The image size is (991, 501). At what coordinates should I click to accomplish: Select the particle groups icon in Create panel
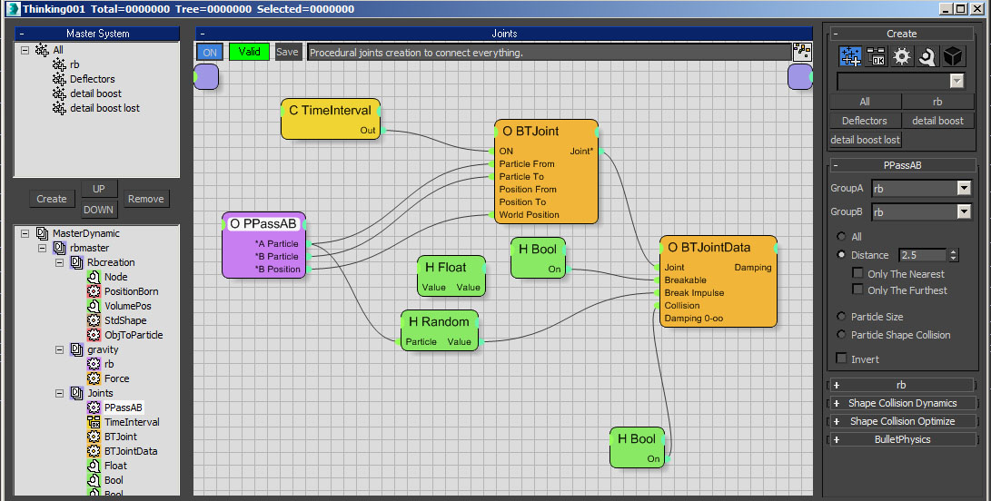[850, 56]
